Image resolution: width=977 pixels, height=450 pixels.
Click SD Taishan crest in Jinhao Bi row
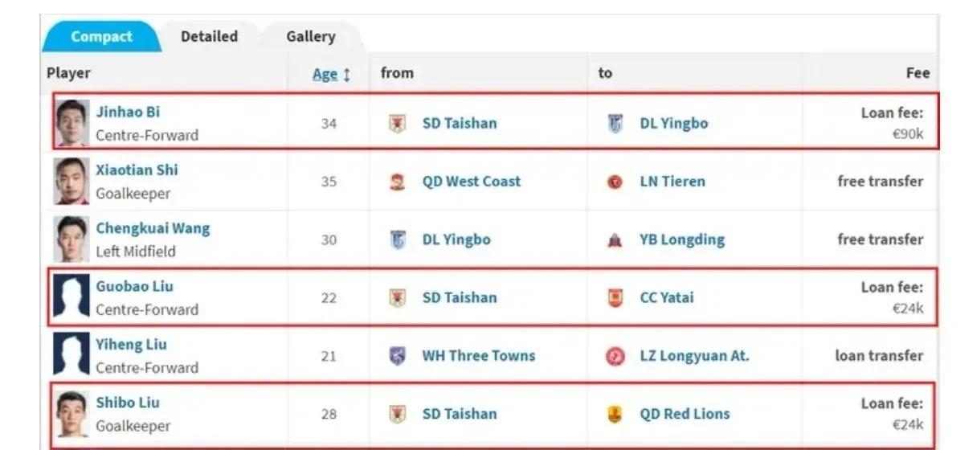pyautogui.click(x=397, y=124)
